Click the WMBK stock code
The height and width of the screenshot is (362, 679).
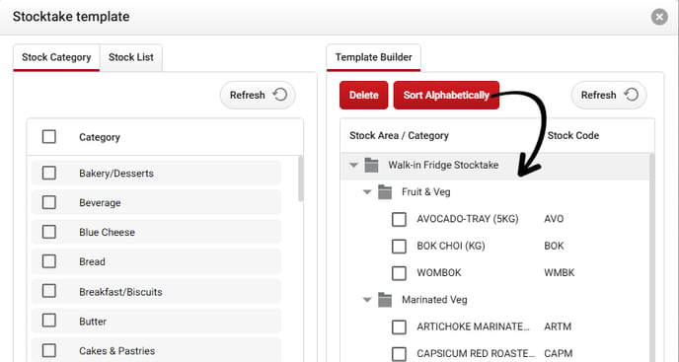(560, 273)
